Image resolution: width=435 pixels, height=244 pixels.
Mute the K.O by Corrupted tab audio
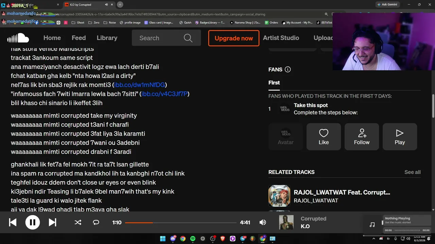click(x=106, y=5)
